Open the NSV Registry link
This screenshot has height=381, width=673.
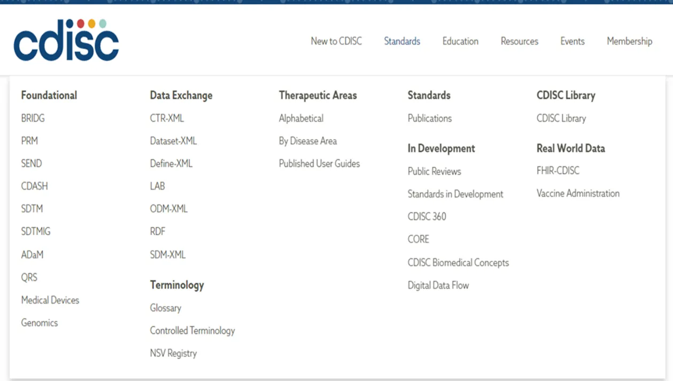(173, 353)
